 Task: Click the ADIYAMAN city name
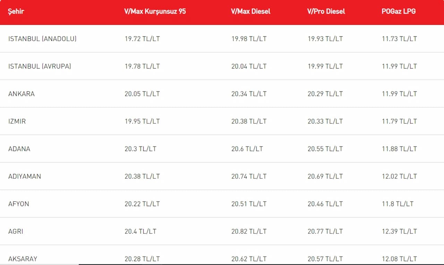25,176
